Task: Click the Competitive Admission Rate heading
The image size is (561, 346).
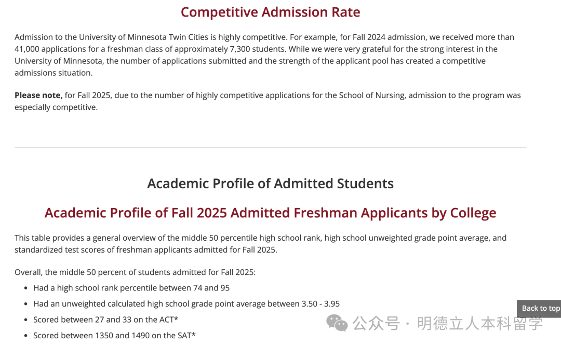Action: pyautogui.click(x=270, y=12)
